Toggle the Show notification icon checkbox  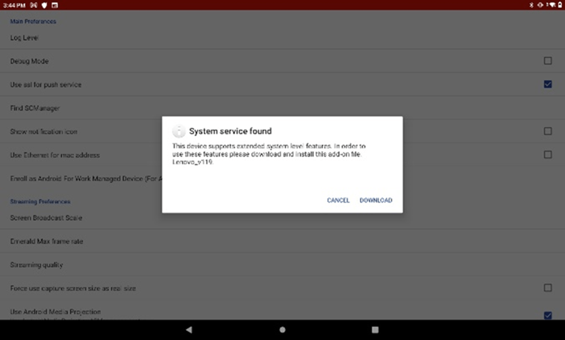[548, 131]
